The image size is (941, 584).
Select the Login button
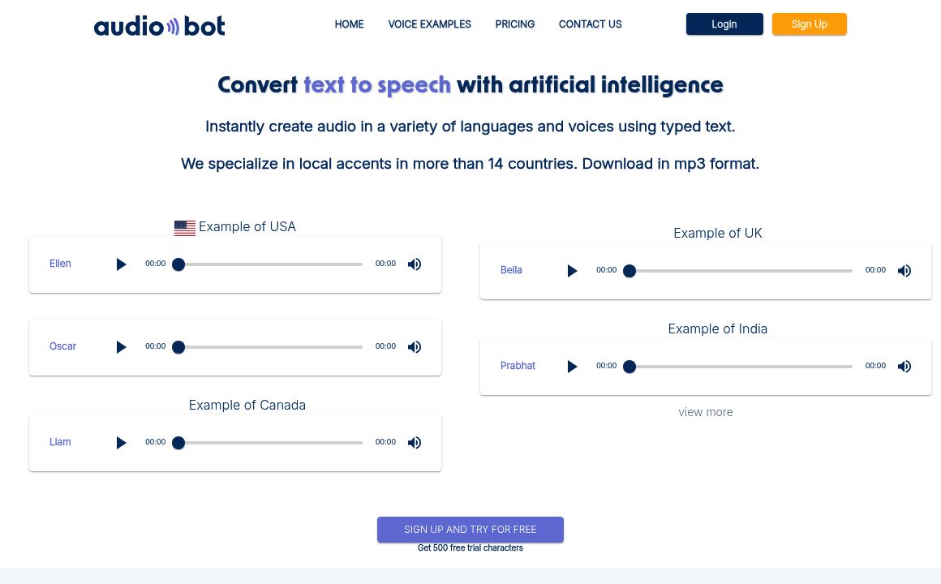pos(724,24)
